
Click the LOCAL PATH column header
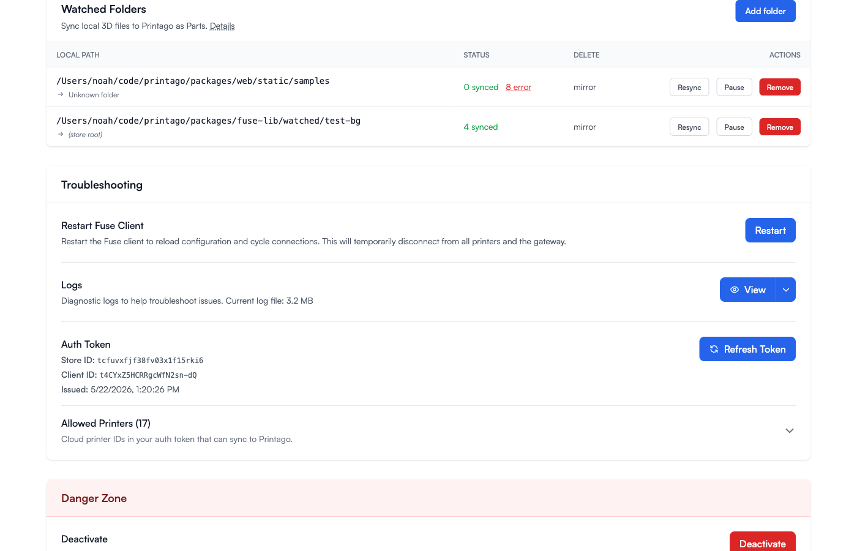point(78,55)
